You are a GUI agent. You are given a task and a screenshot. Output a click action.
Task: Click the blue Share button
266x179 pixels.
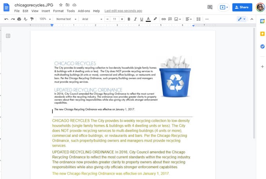pyautogui.click(x=242, y=7)
